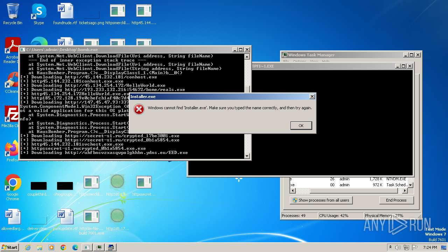
Task: Open foundnude.rtf document icon
Action: pyautogui.click(x=65, y=14)
